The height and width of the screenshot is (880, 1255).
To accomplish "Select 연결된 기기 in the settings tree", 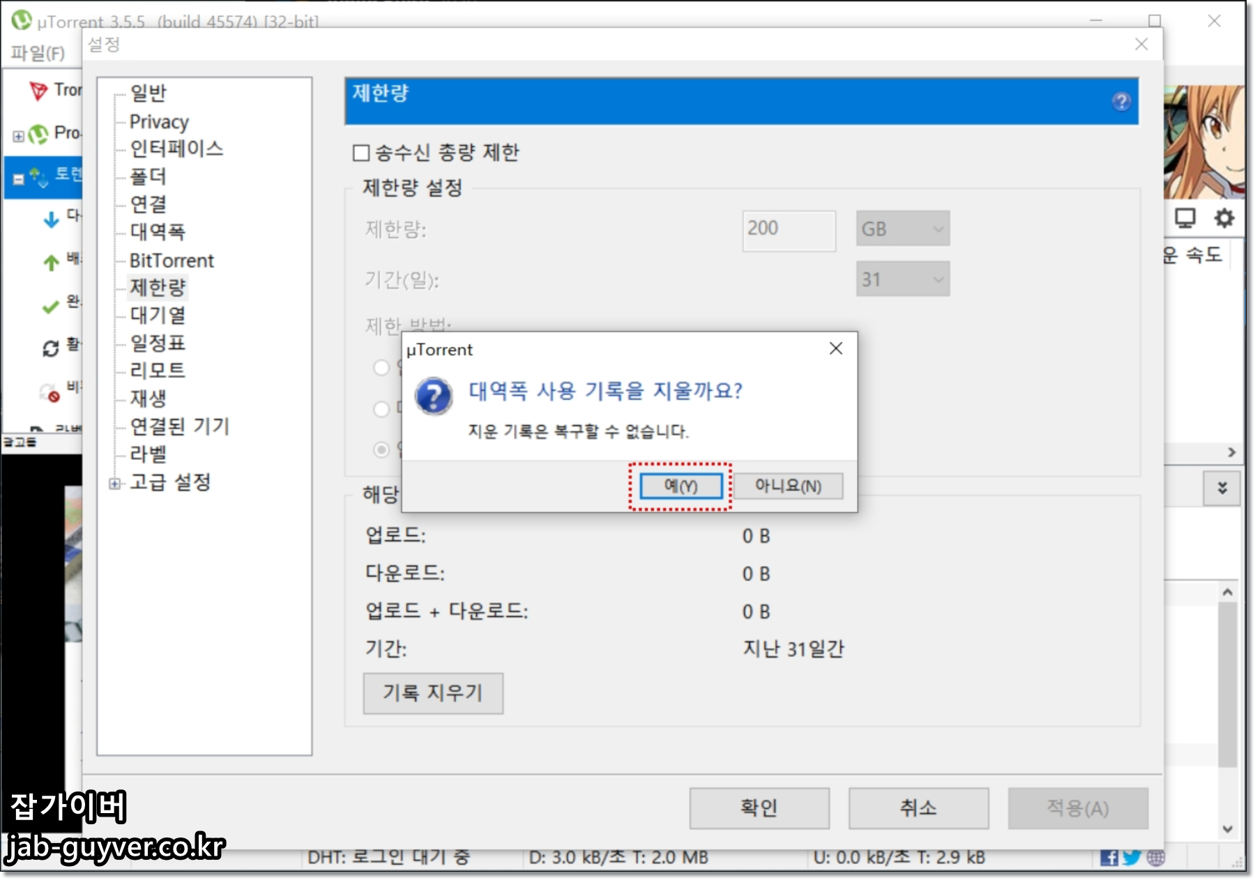I will point(180,426).
